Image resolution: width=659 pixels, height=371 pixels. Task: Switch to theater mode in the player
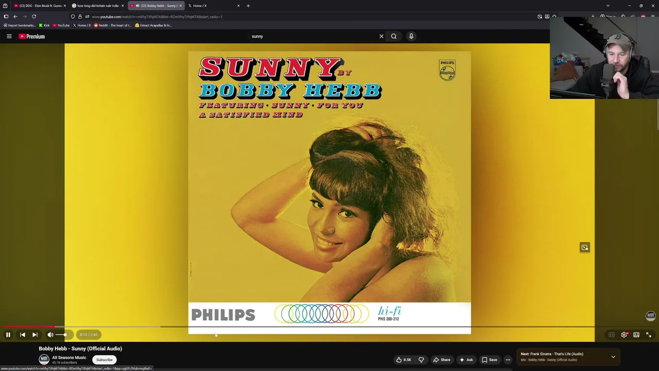636,335
